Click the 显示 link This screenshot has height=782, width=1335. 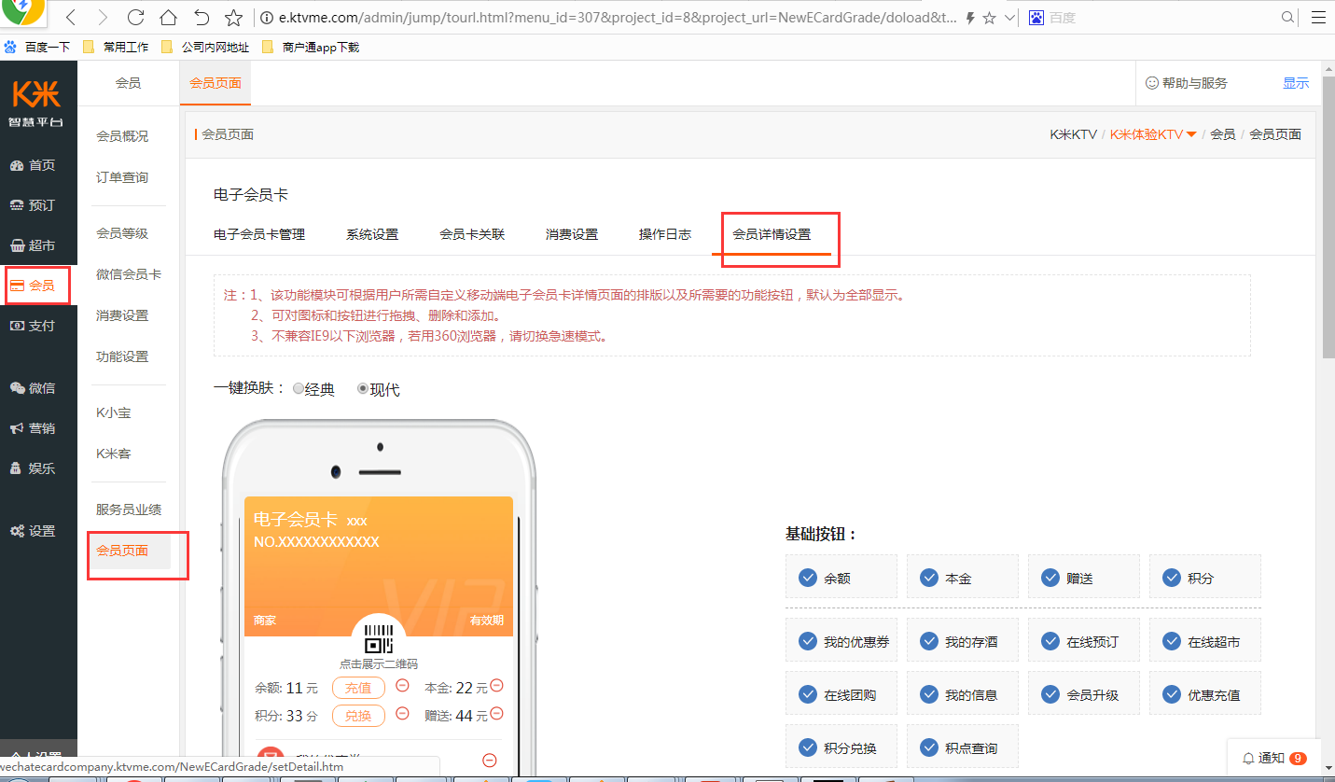point(1296,83)
